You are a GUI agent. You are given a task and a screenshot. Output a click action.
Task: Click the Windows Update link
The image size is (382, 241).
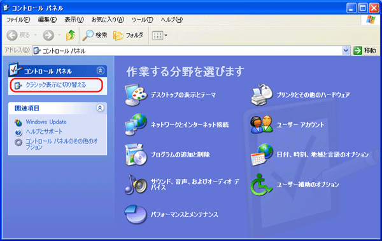click(46, 122)
